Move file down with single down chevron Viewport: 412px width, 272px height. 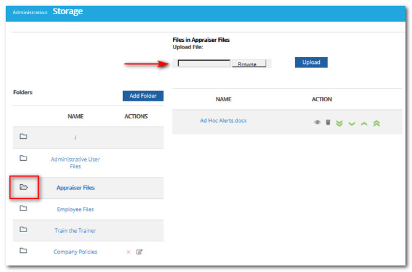(x=352, y=123)
